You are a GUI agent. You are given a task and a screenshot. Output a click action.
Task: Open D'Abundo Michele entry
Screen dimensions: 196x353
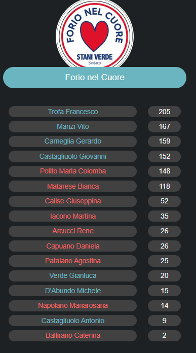point(72,291)
